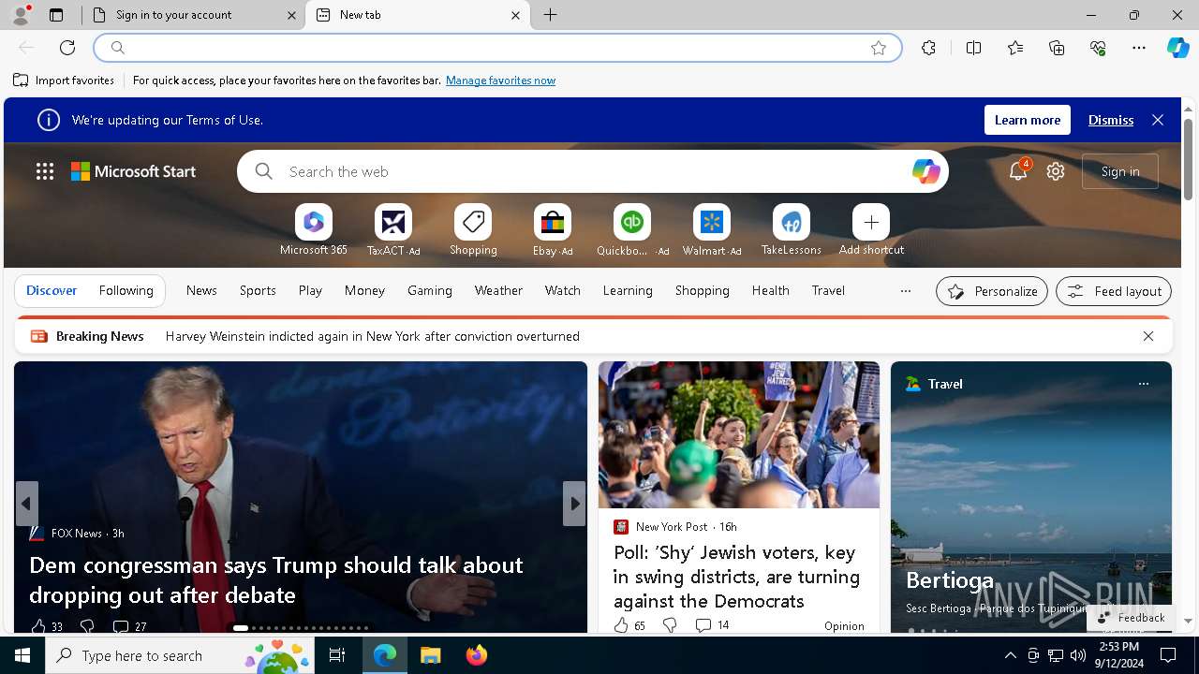1199x674 pixels.
Task: Select the Discover feed tab
Action: pos(52,291)
